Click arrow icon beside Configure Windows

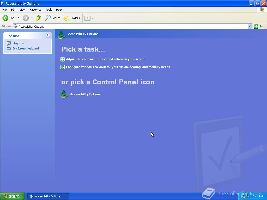click(63, 67)
